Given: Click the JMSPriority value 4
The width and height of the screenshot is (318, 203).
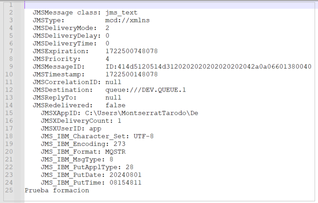Looking at the screenshot, I should pos(107,58).
